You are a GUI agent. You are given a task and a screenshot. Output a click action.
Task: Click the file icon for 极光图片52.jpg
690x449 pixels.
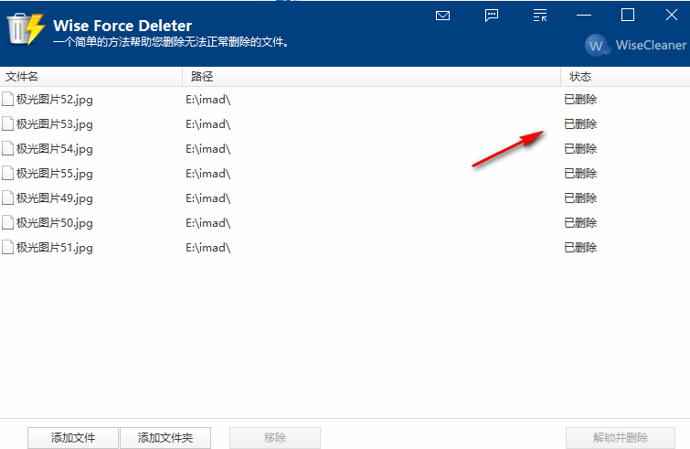coord(7,99)
